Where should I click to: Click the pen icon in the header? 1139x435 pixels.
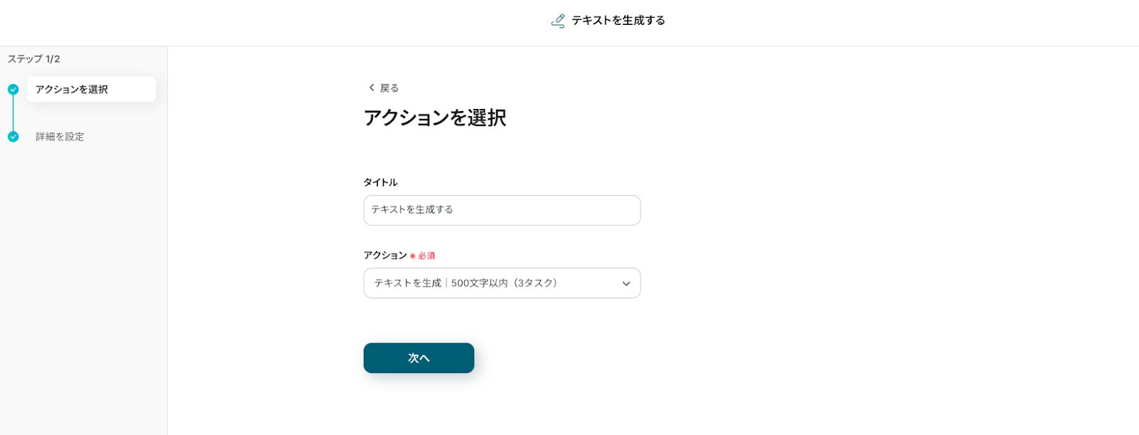point(558,21)
